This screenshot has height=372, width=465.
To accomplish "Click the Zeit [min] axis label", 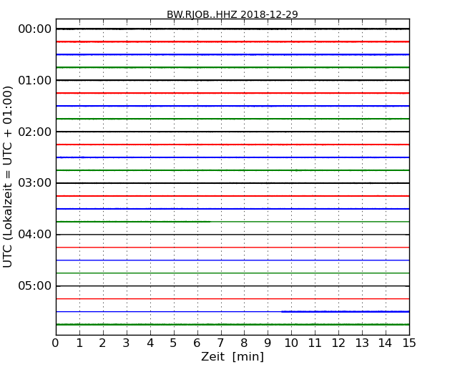I will 232,356.
